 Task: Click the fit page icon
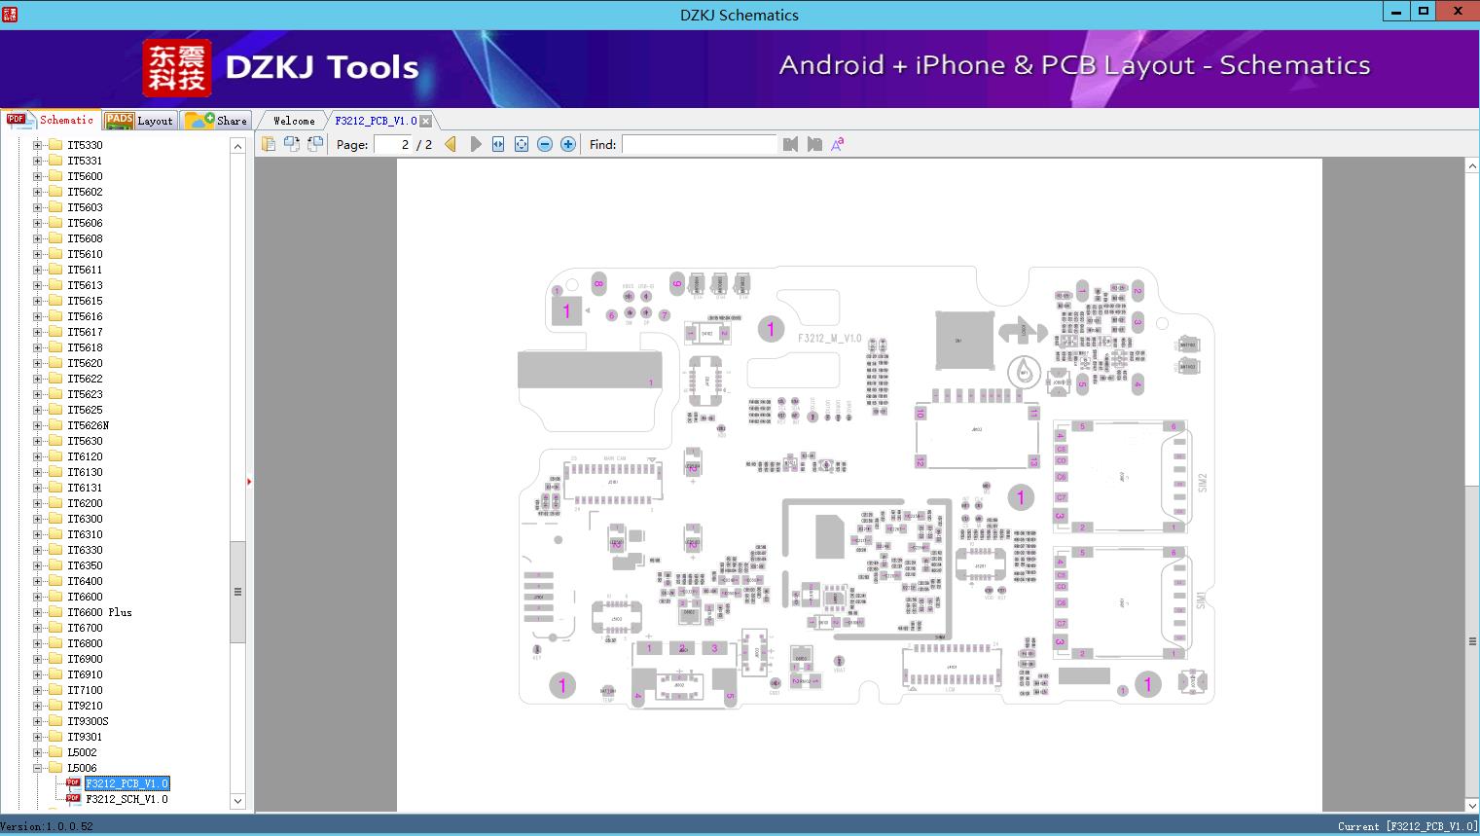point(522,144)
